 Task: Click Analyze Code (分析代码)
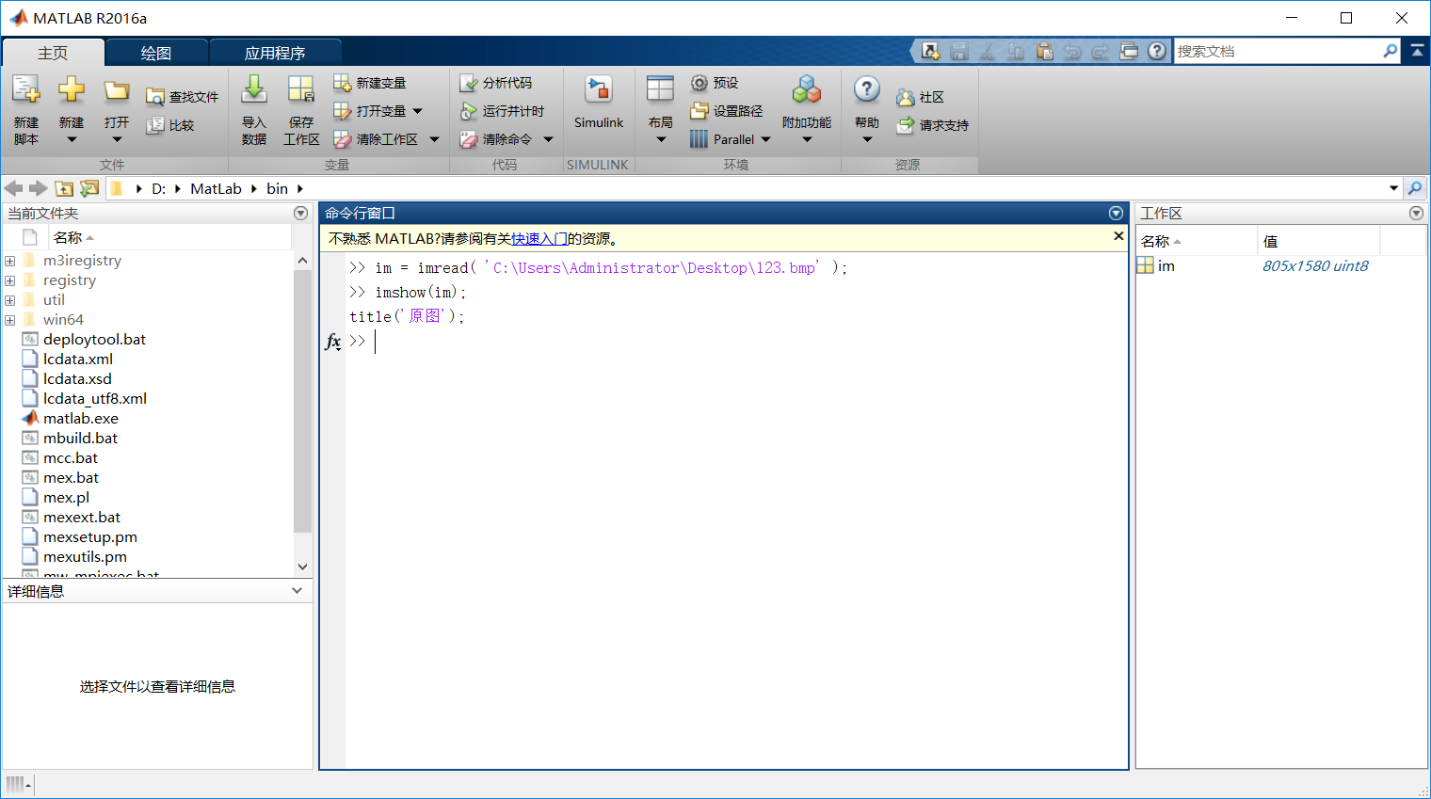click(x=496, y=83)
